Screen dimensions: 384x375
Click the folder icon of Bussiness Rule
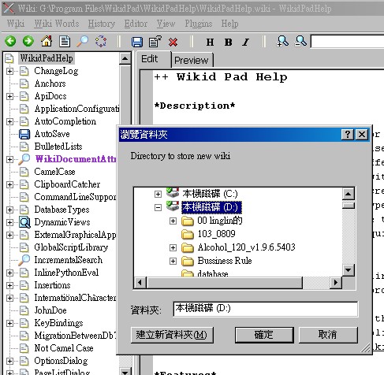pos(188,261)
